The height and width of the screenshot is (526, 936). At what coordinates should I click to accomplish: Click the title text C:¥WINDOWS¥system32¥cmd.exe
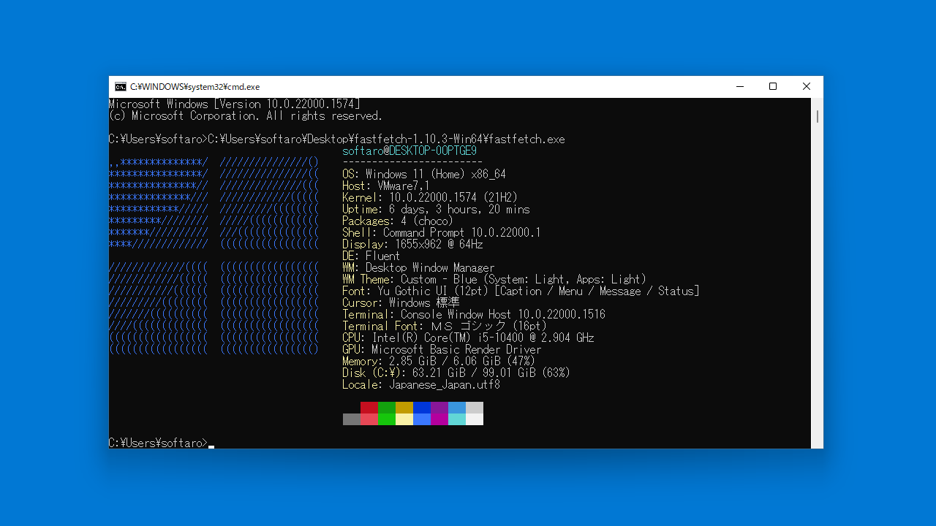pos(195,87)
